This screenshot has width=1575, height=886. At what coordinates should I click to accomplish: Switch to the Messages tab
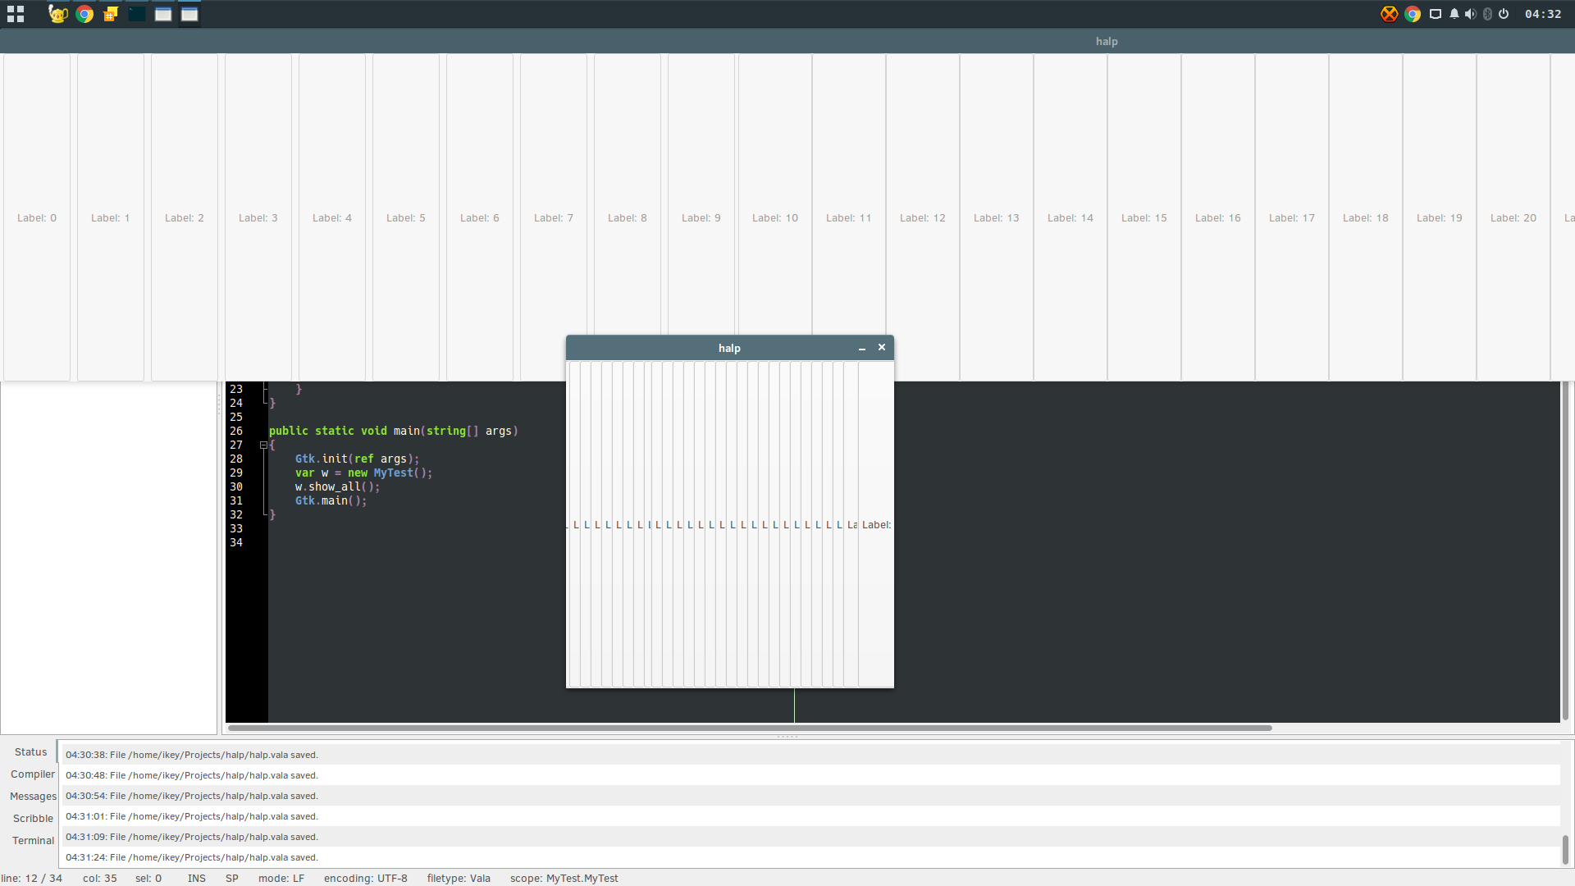[x=33, y=797]
